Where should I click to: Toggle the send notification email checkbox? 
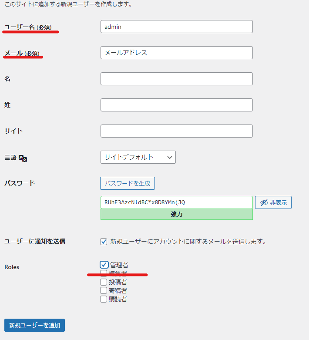(x=104, y=241)
